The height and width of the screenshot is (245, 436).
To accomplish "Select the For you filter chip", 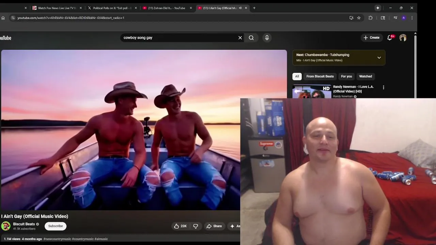I will tap(346, 76).
